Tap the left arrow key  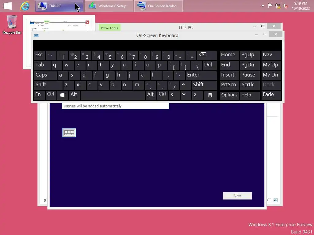[x=174, y=95]
